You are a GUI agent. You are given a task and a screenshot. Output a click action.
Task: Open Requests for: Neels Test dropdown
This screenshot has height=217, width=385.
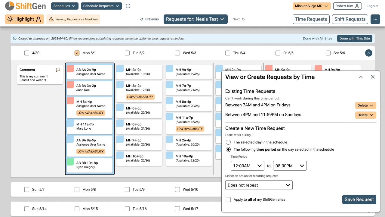(195, 19)
